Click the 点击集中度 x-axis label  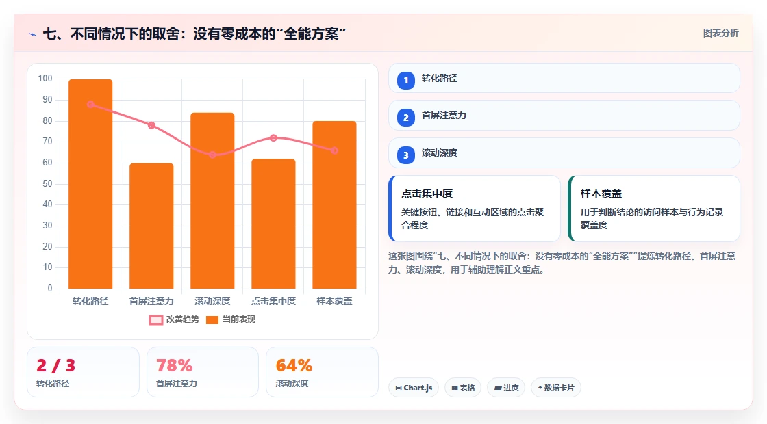(273, 302)
